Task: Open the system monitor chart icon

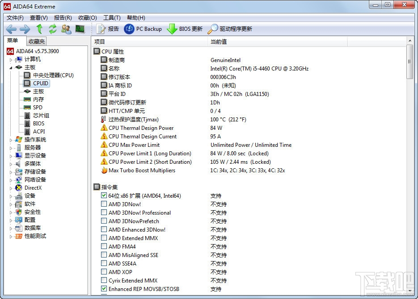Action: coord(80,29)
